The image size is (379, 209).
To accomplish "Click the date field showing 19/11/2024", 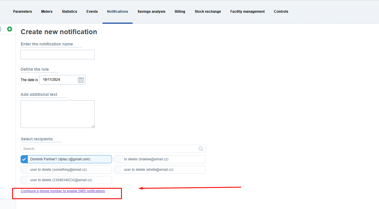I will coord(58,80).
